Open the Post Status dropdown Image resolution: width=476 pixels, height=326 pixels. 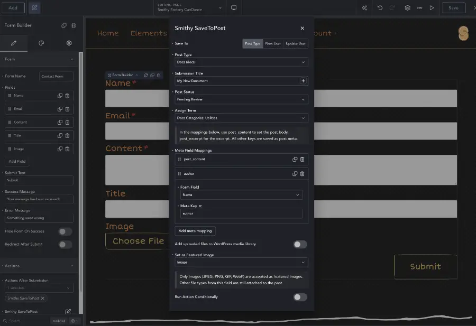pyautogui.click(x=241, y=99)
